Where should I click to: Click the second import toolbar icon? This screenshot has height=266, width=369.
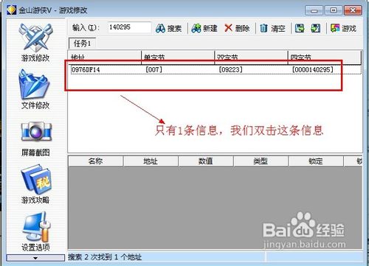click(316, 29)
